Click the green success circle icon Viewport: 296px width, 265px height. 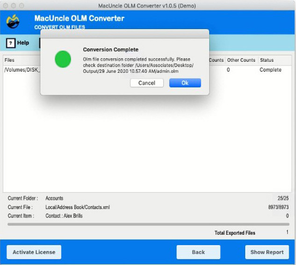coord(63,59)
